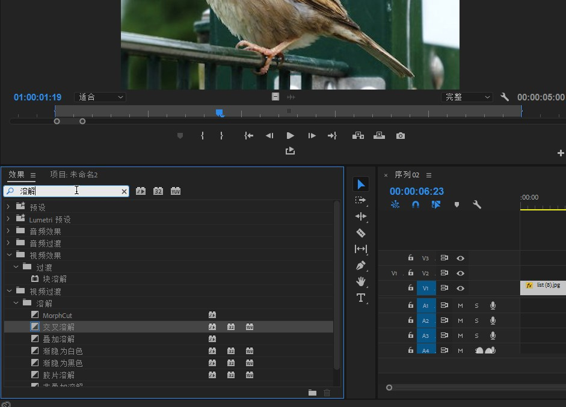The image size is (566, 407).
Task: Switch to the 项目: 未命名2 tab
Action: [x=73, y=174]
